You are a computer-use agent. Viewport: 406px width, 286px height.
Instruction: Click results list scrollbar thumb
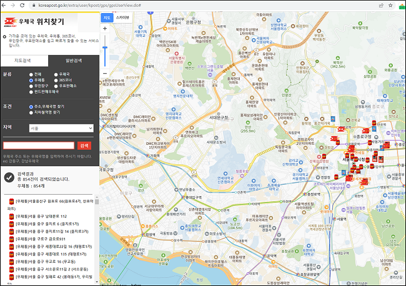click(97, 201)
